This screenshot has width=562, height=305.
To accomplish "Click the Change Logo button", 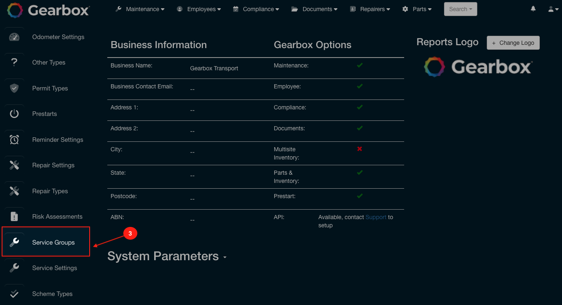I will [513, 43].
